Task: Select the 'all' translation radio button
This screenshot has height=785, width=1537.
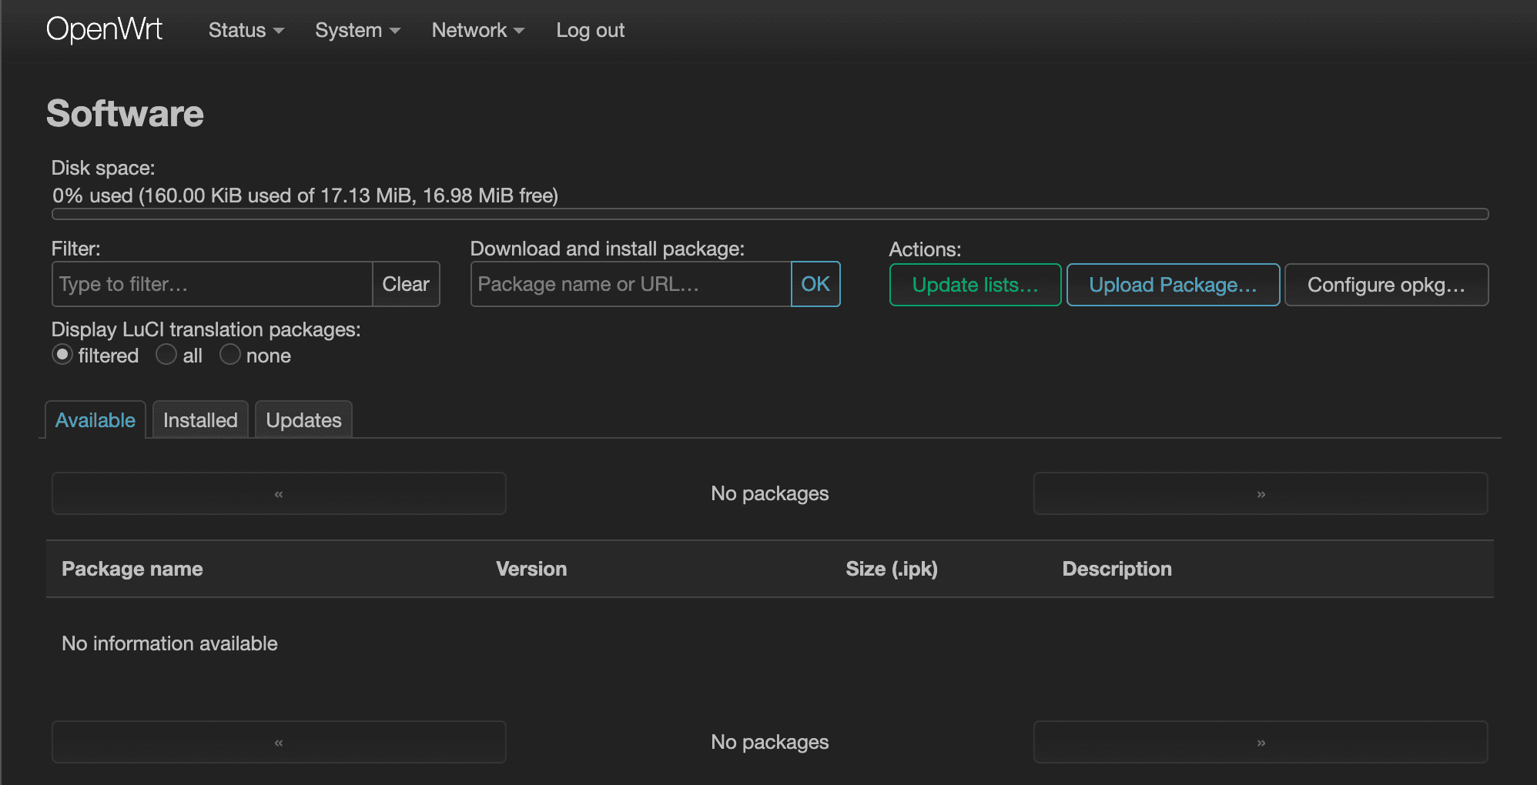Action: pyautogui.click(x=166, y=355)
